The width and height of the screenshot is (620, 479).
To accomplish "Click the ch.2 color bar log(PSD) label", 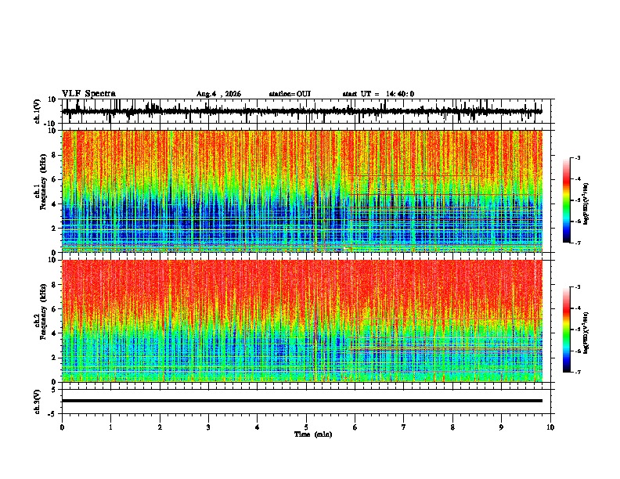I will (x=586, y=333).
